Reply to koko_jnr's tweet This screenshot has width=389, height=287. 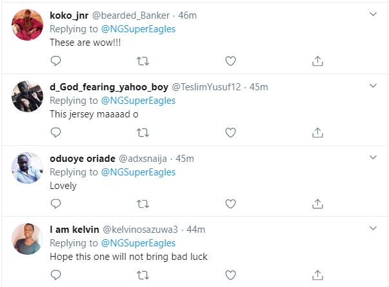click(55, 61)
